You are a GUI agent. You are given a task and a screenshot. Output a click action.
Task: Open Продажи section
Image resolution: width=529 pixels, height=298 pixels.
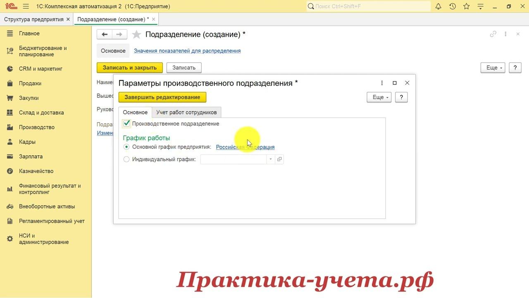coord(30,83)
